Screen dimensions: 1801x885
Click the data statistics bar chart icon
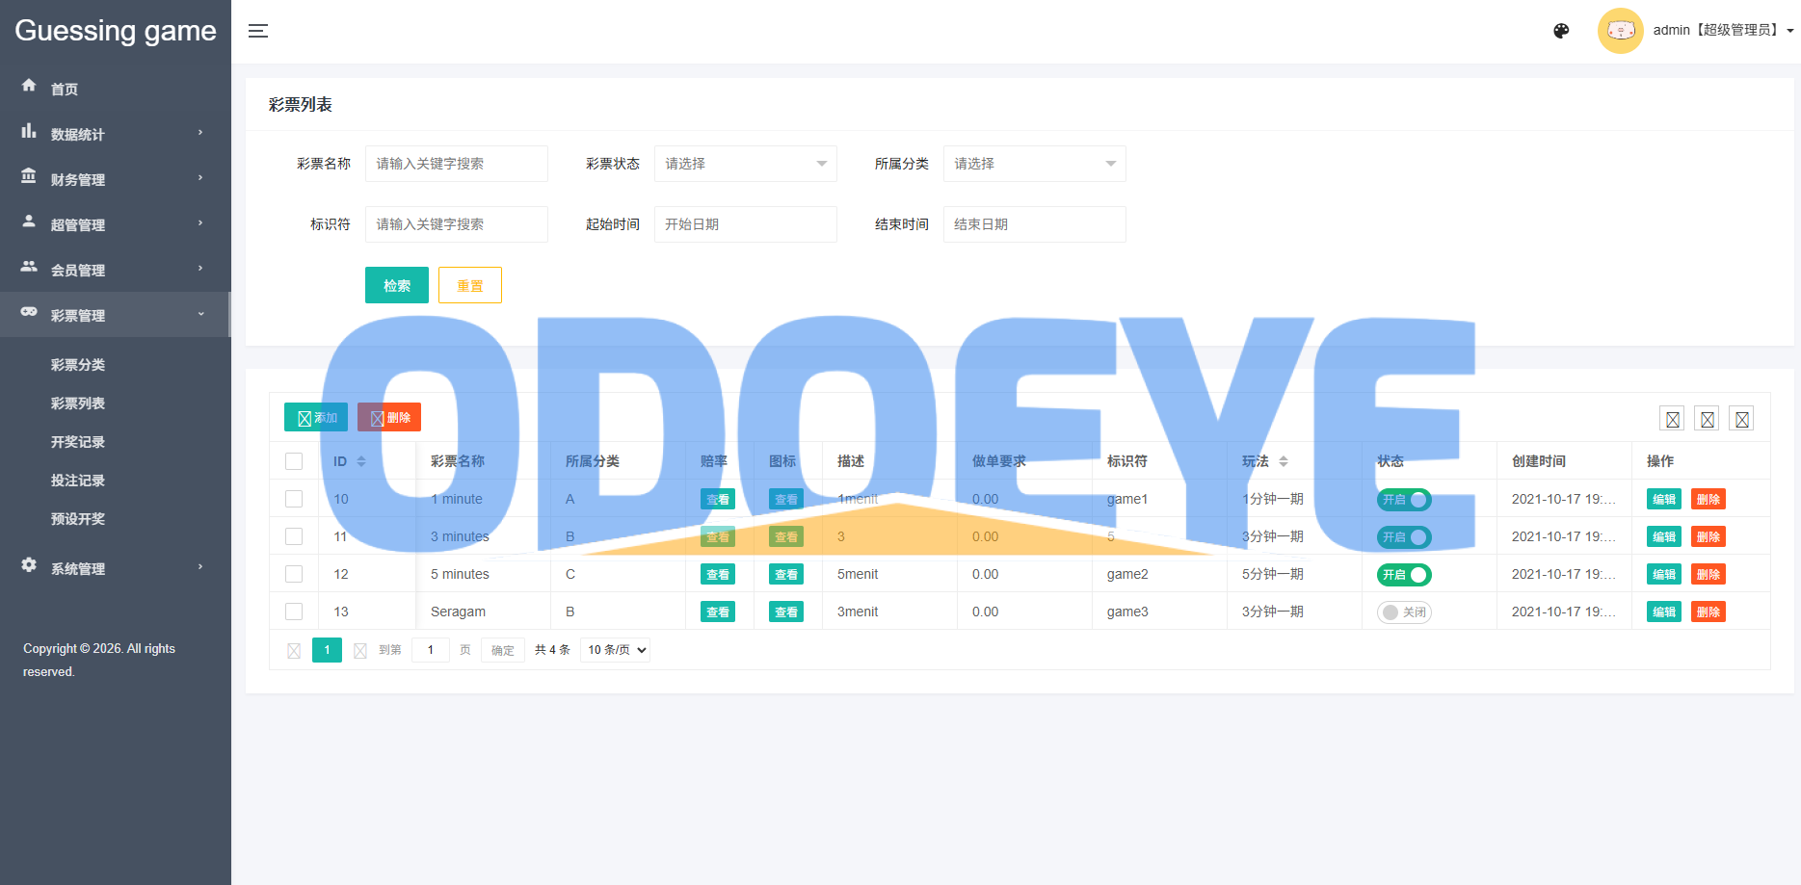29,131
